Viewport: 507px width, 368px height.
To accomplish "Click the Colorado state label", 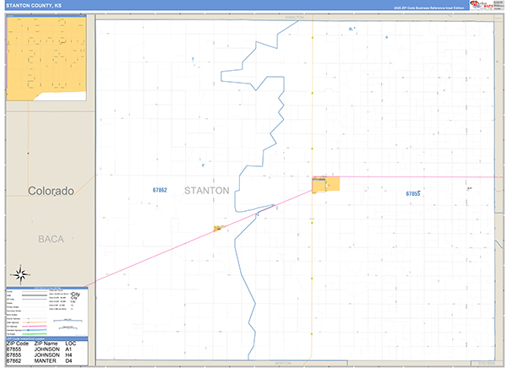I will [x=51, y=191].
